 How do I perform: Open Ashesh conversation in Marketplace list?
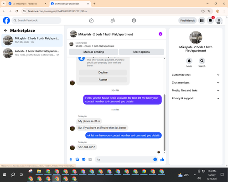32,53
